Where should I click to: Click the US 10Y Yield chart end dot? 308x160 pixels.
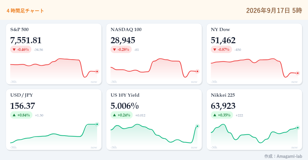[197, 126]
